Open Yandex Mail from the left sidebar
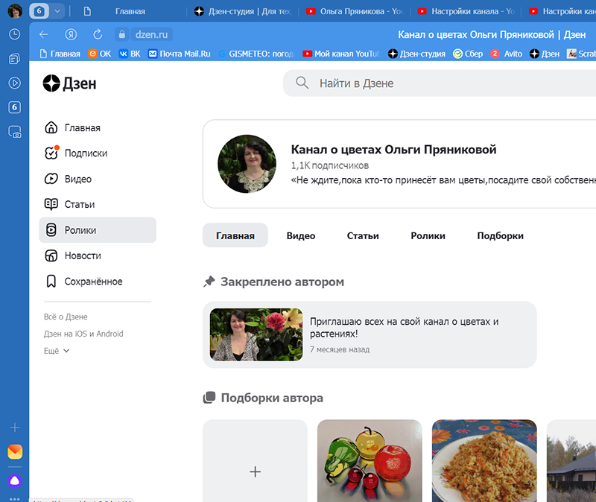The height and width of the screenshot is (502, 596). tap(13, 452)
